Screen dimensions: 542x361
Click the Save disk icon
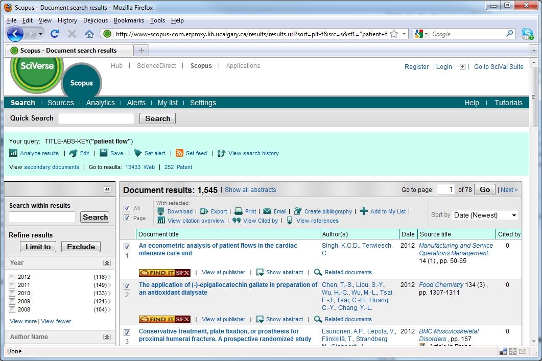(x=104, y=153)
